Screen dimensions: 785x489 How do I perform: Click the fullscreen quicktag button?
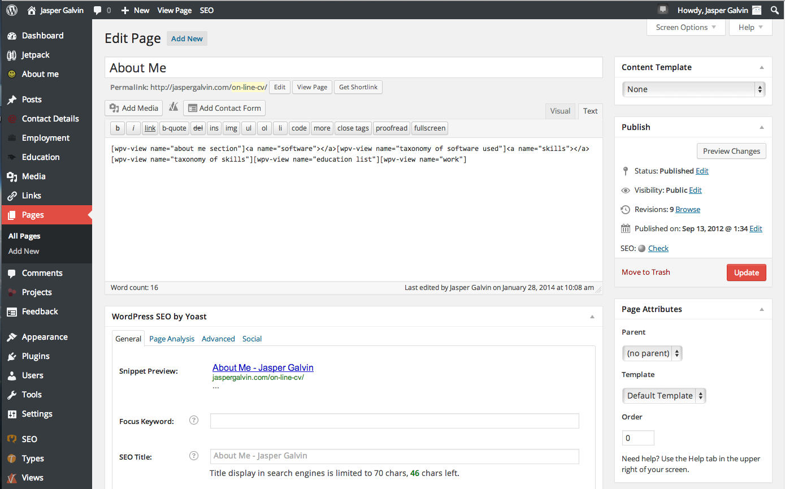(x=430, y=128)
